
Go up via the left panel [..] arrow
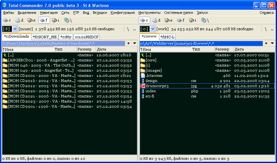coord(5,55)
